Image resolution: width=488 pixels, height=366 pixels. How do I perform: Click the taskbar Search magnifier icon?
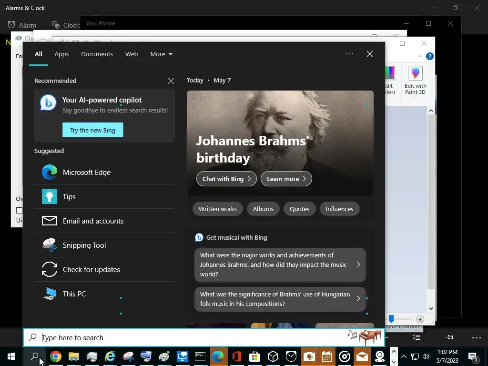[x=34, y=356]
